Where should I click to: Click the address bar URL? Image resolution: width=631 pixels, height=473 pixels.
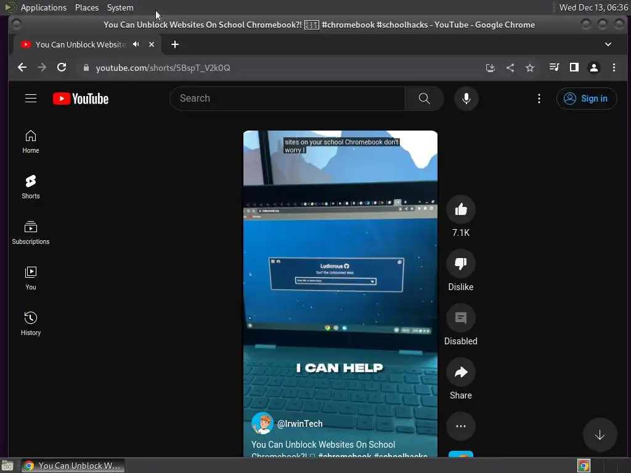pyautogui.click(x=163, y=68)
